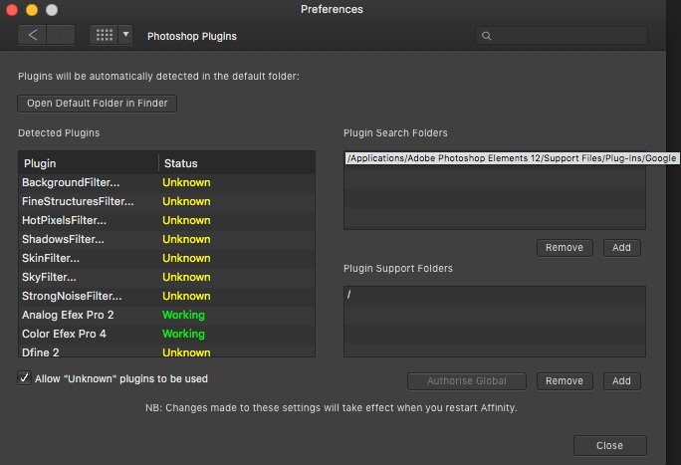This screenshot has height=465, width=681.
Task: Remove the selected plugin search folder
Action: (565, 247)
